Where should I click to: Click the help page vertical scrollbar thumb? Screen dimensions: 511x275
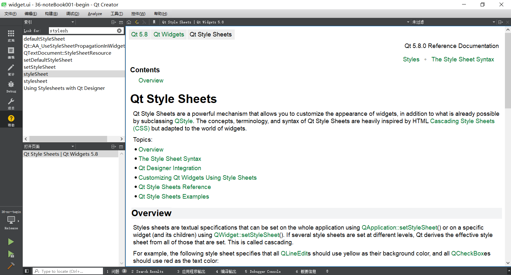[508, 70]
